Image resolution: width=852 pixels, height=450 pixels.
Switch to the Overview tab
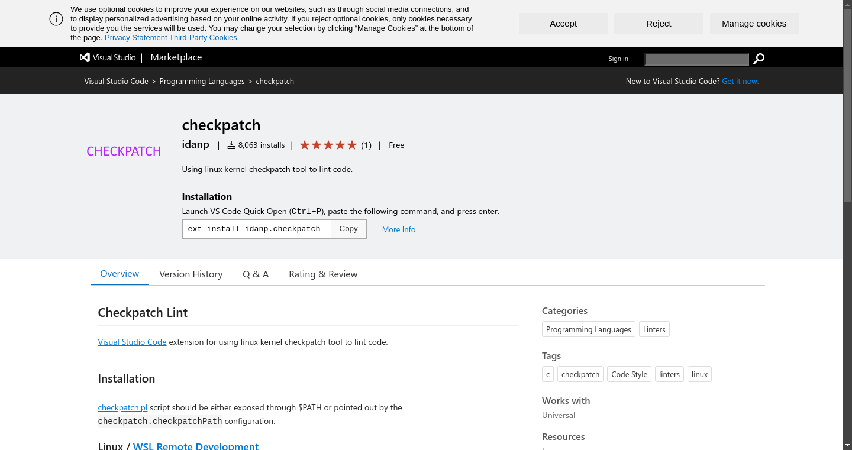[120, 274]
